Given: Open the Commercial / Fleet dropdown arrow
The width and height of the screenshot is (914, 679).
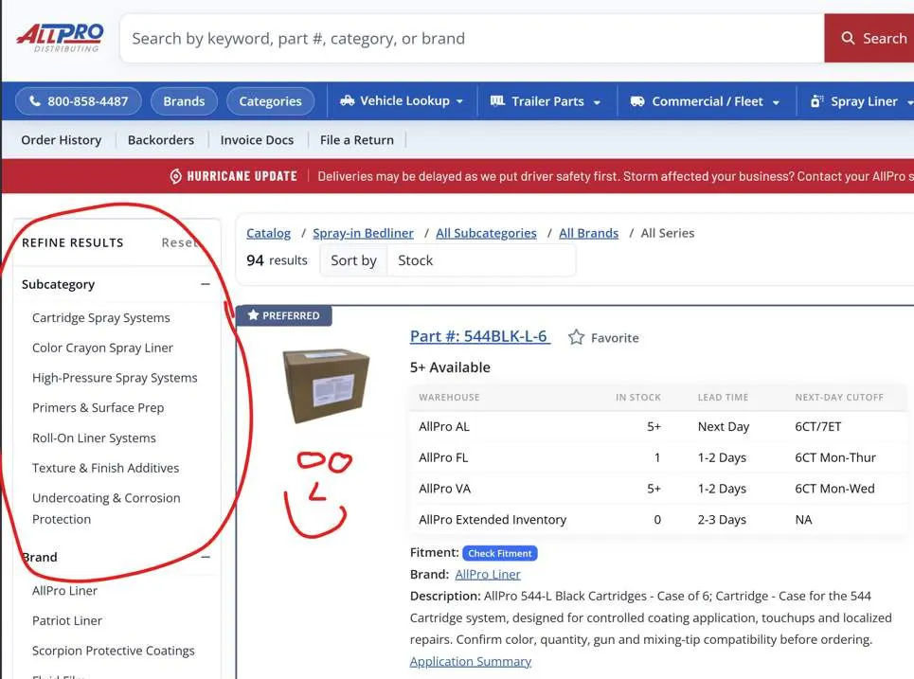Looking at the screenshot, I should pyautogui.click(x=776, y=102).
